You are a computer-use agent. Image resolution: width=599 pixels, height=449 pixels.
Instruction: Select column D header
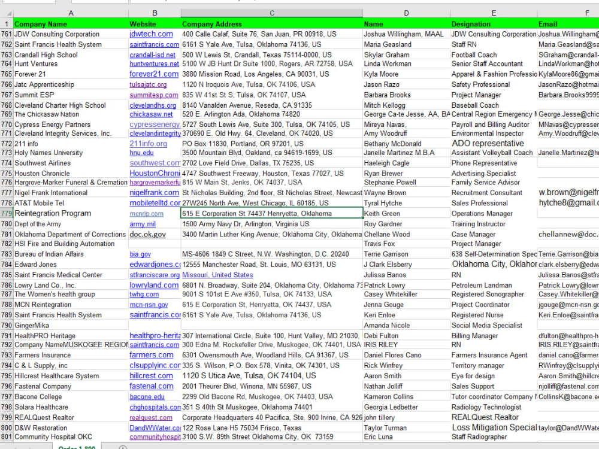pos(406,13)
